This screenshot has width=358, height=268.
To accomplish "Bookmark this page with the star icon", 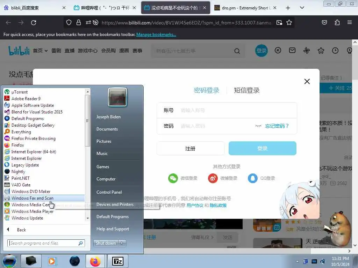I will point(289,22).
